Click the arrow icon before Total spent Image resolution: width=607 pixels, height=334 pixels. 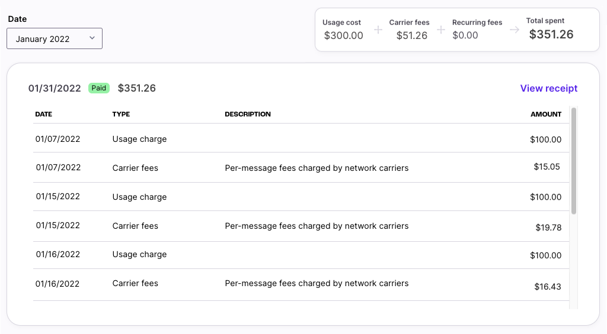(515, 30)
